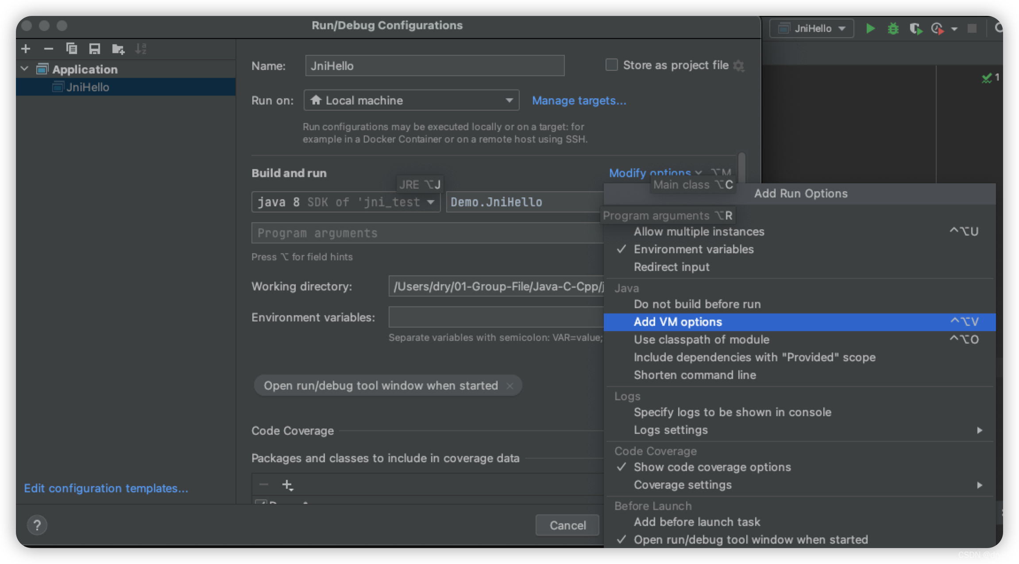Image resolution: width=1019 pixels, height=564 pixels.
Task: Add a new run configuration
Action: tap(26, 49)
